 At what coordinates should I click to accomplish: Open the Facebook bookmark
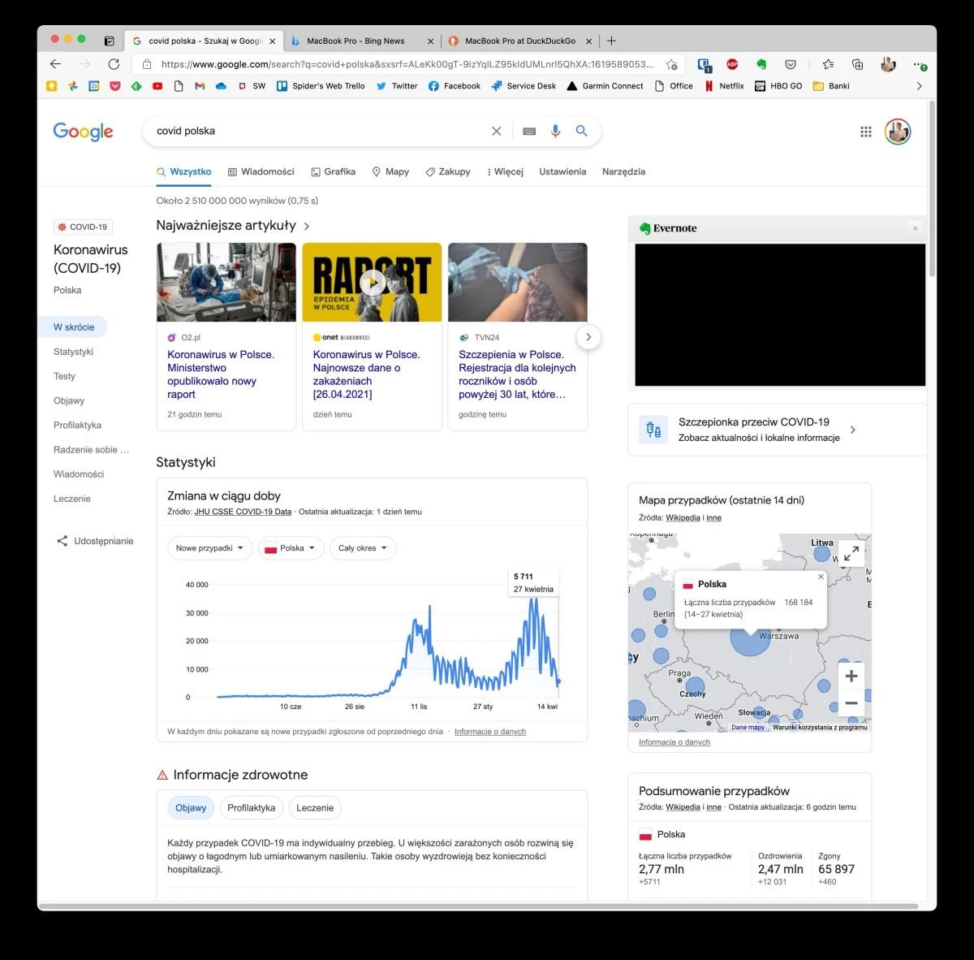(x=455, y=86)
